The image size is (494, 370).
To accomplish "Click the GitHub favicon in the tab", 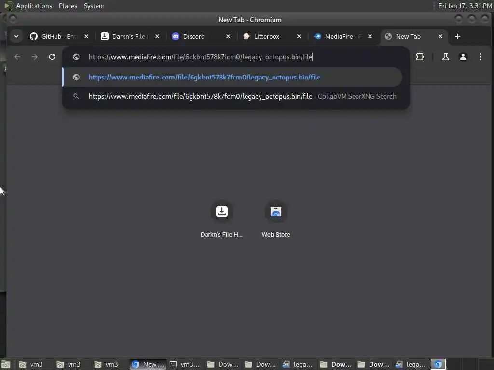I will coord(34,36).
